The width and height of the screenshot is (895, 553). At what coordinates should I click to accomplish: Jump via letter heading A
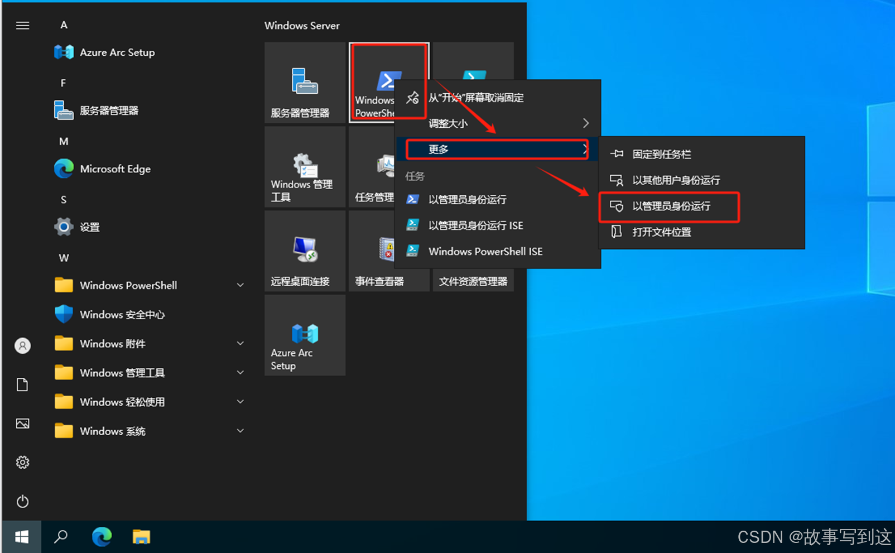(x=64, y=25)
